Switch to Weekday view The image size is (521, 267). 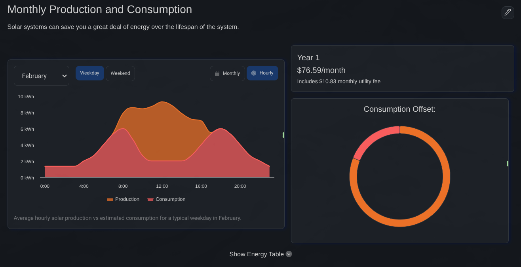(x=90, y=73)
